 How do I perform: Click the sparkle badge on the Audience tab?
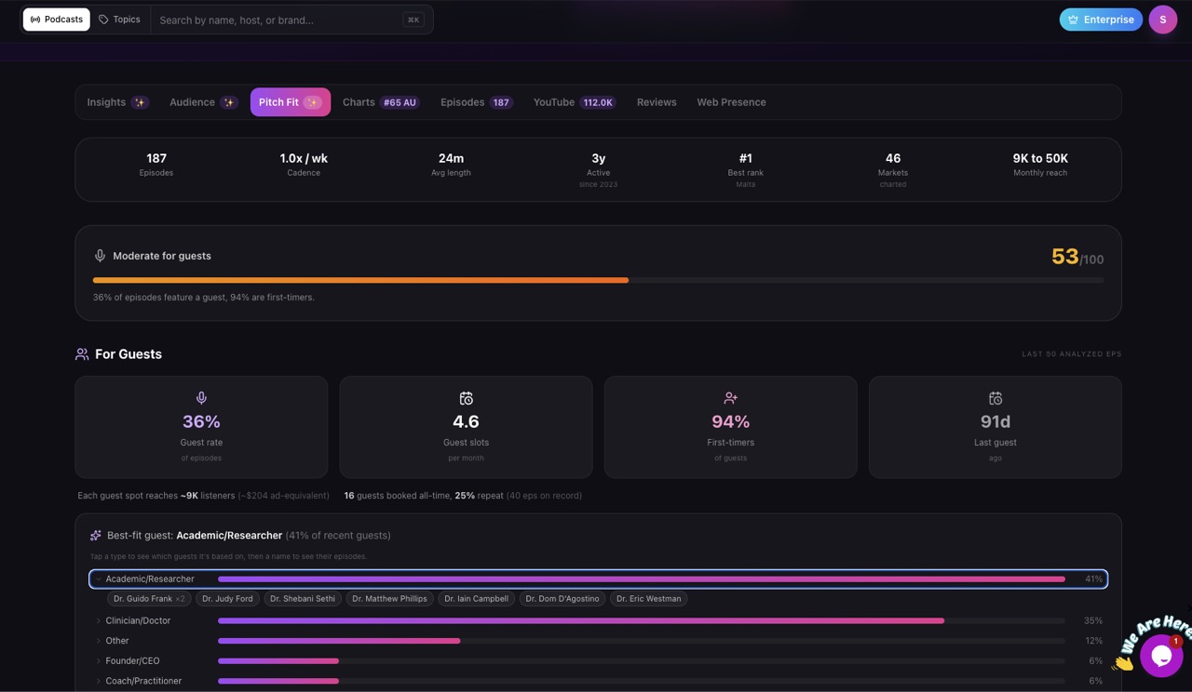229,102
